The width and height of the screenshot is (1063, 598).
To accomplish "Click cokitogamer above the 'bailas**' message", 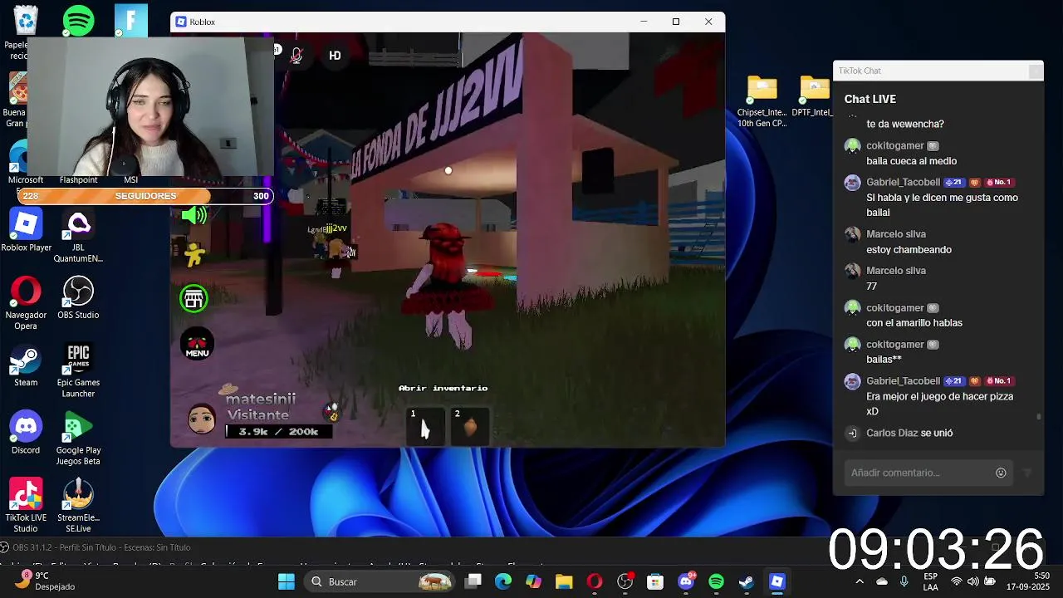I will (895, 344).
